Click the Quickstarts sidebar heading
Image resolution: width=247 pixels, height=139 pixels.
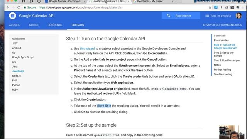[x=19, y=39]
